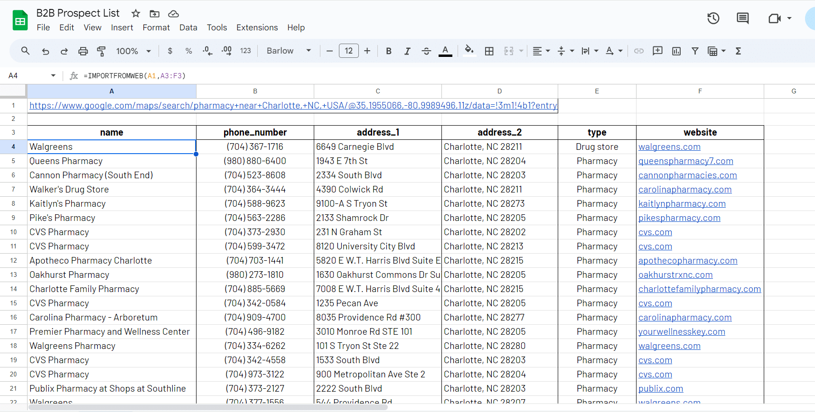Viewport: 815px width, 412px height.
Task: Click the font size input box
Action: click(x=348, y=51)
